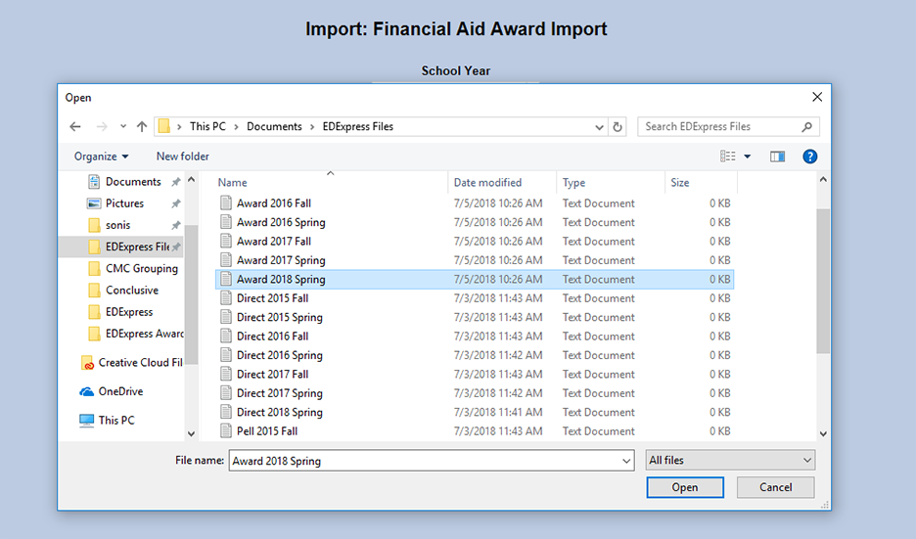Sort files by Name column header
Image resolution: width=916 pixels, height=539 pixels.
(233, 183)
